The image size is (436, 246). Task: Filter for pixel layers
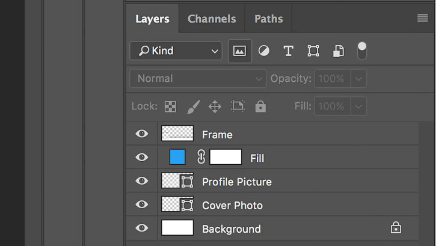click(240, 51)
